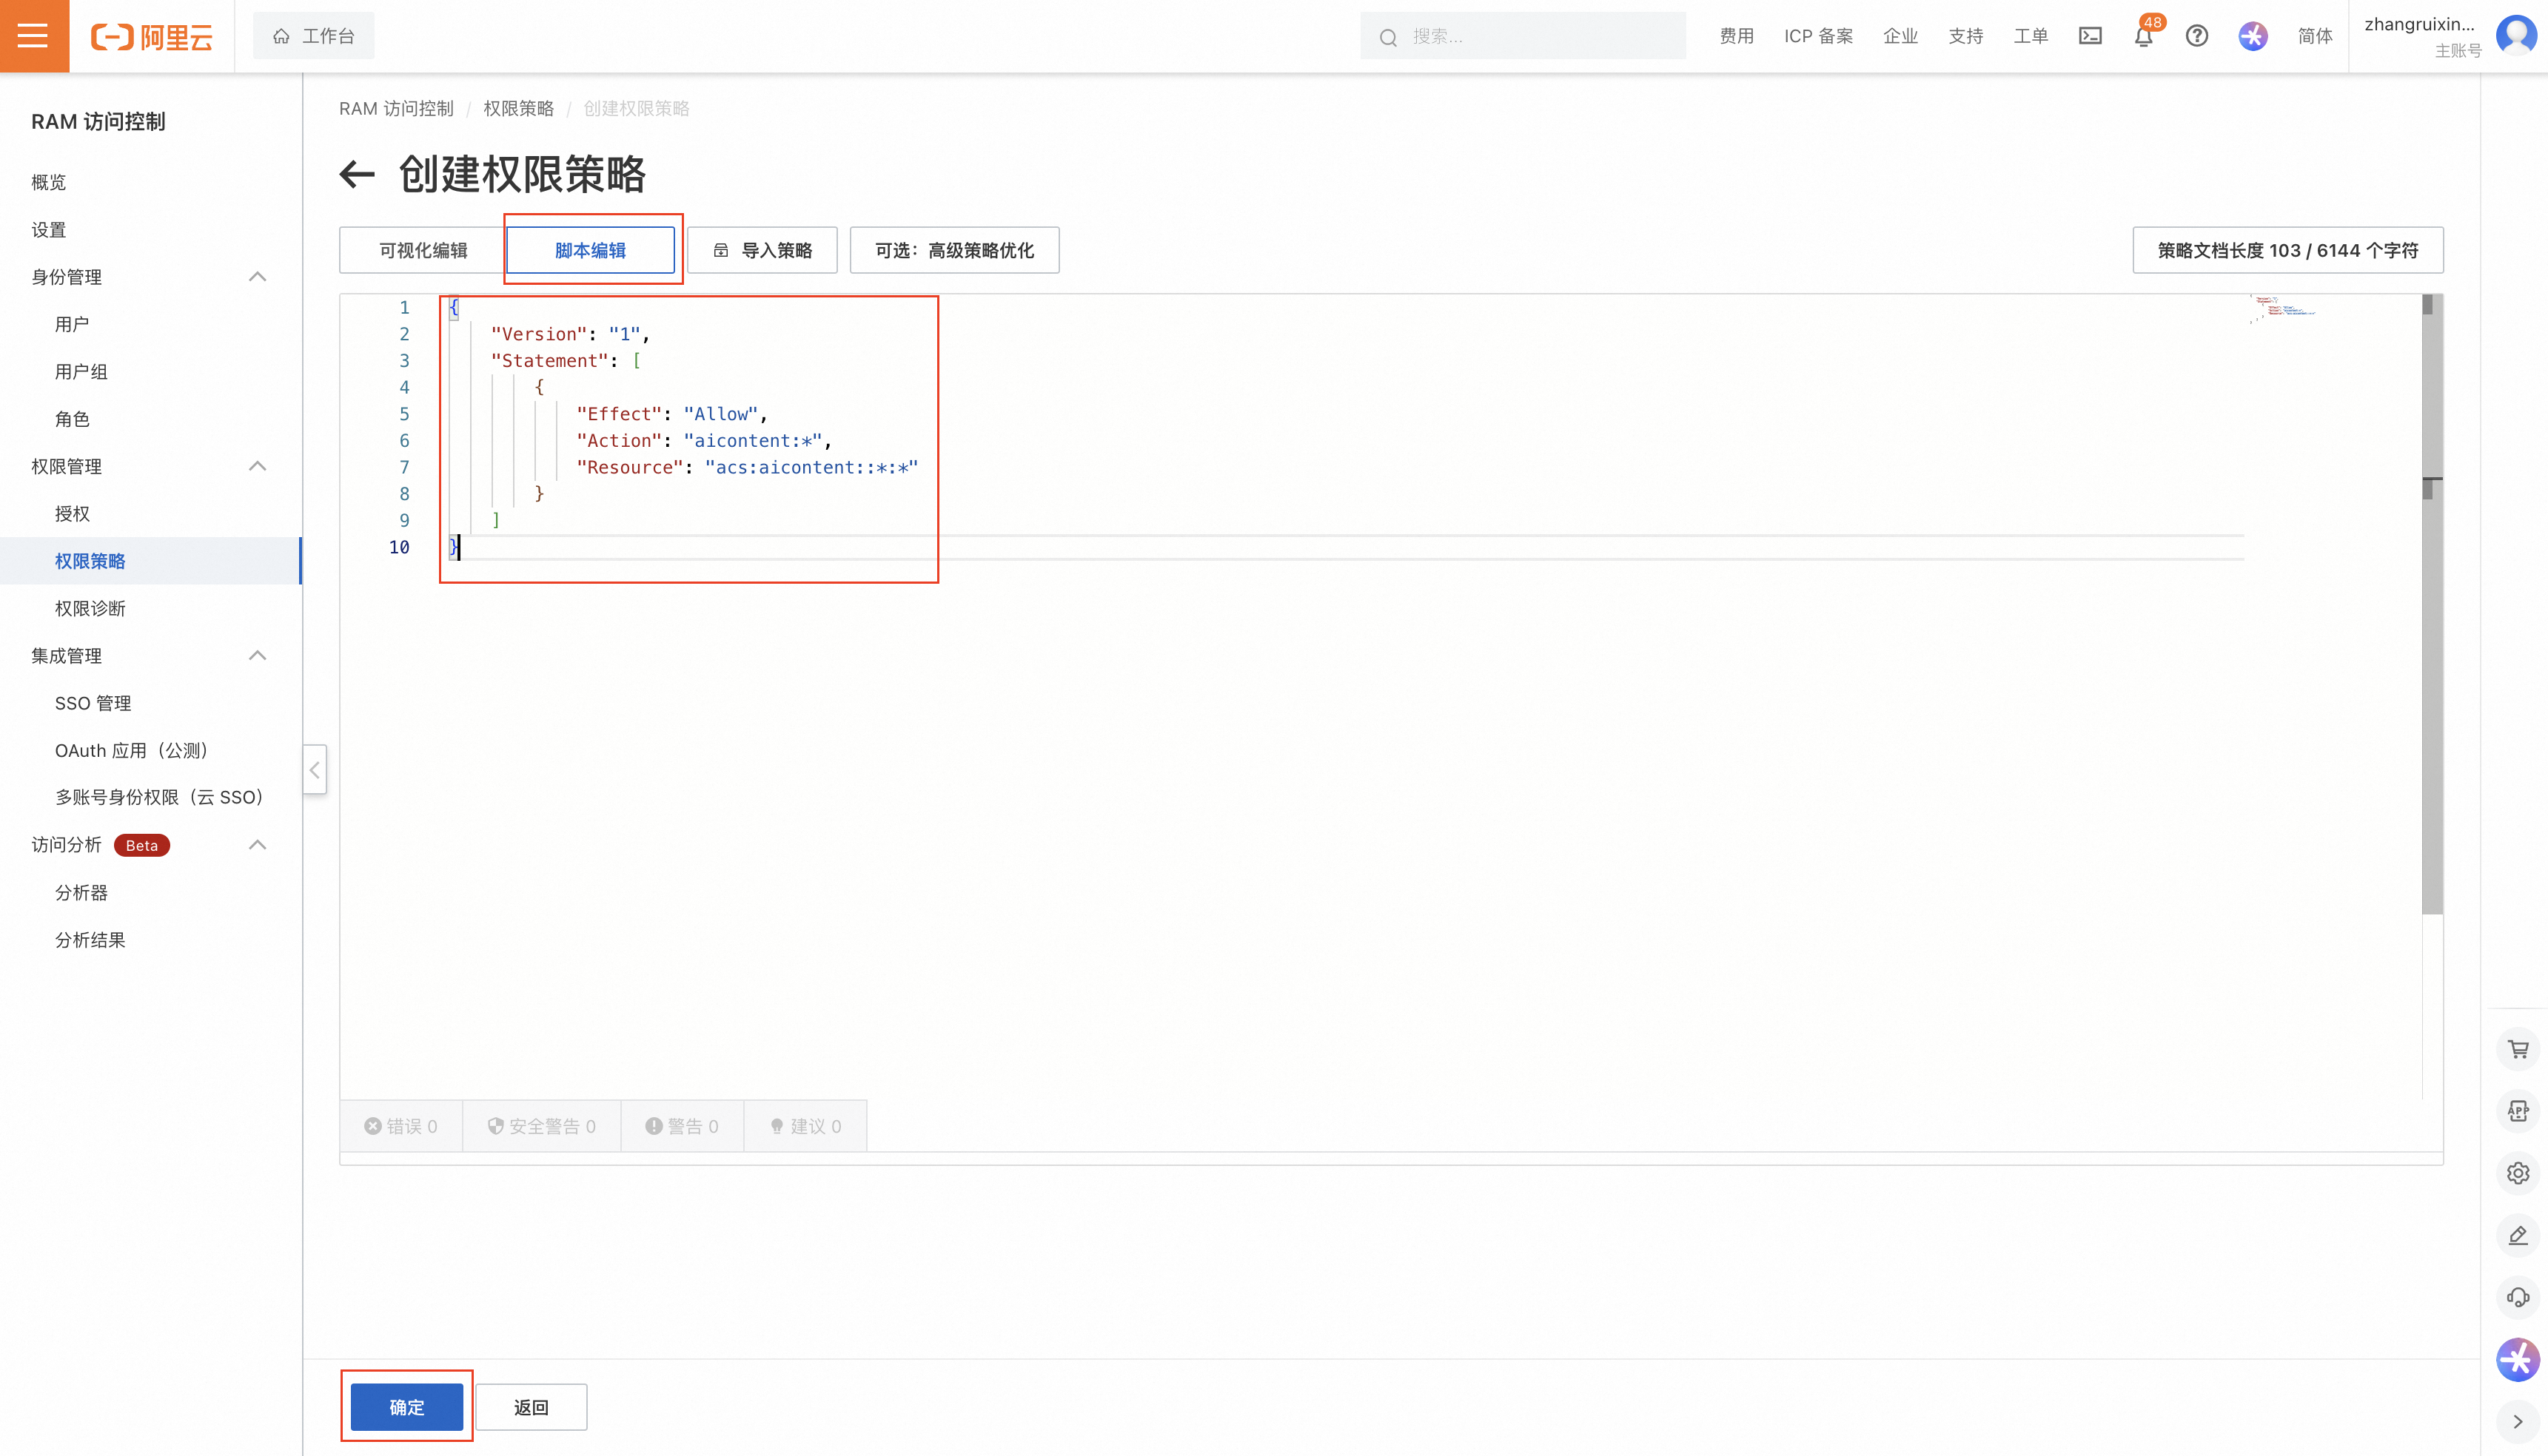This screenshot has width=2548, height=1456.
Task: Click the 导入策略 button
Action: click(x=762, y=250)
